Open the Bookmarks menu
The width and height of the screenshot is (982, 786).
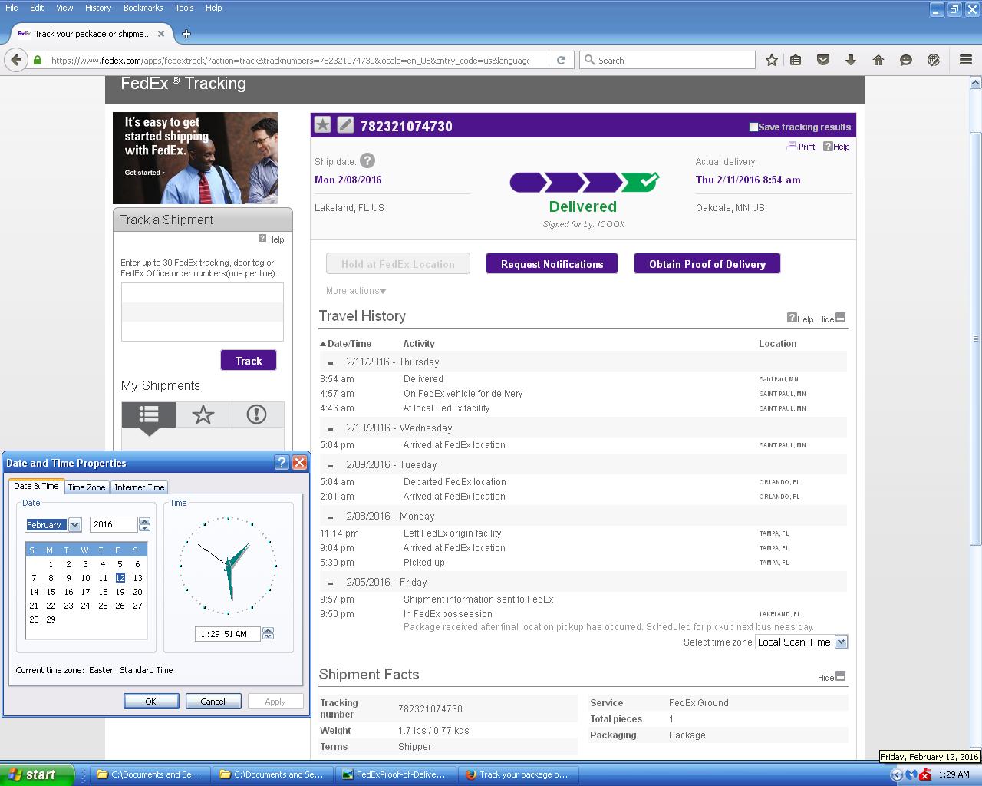(x=143, y=8)
